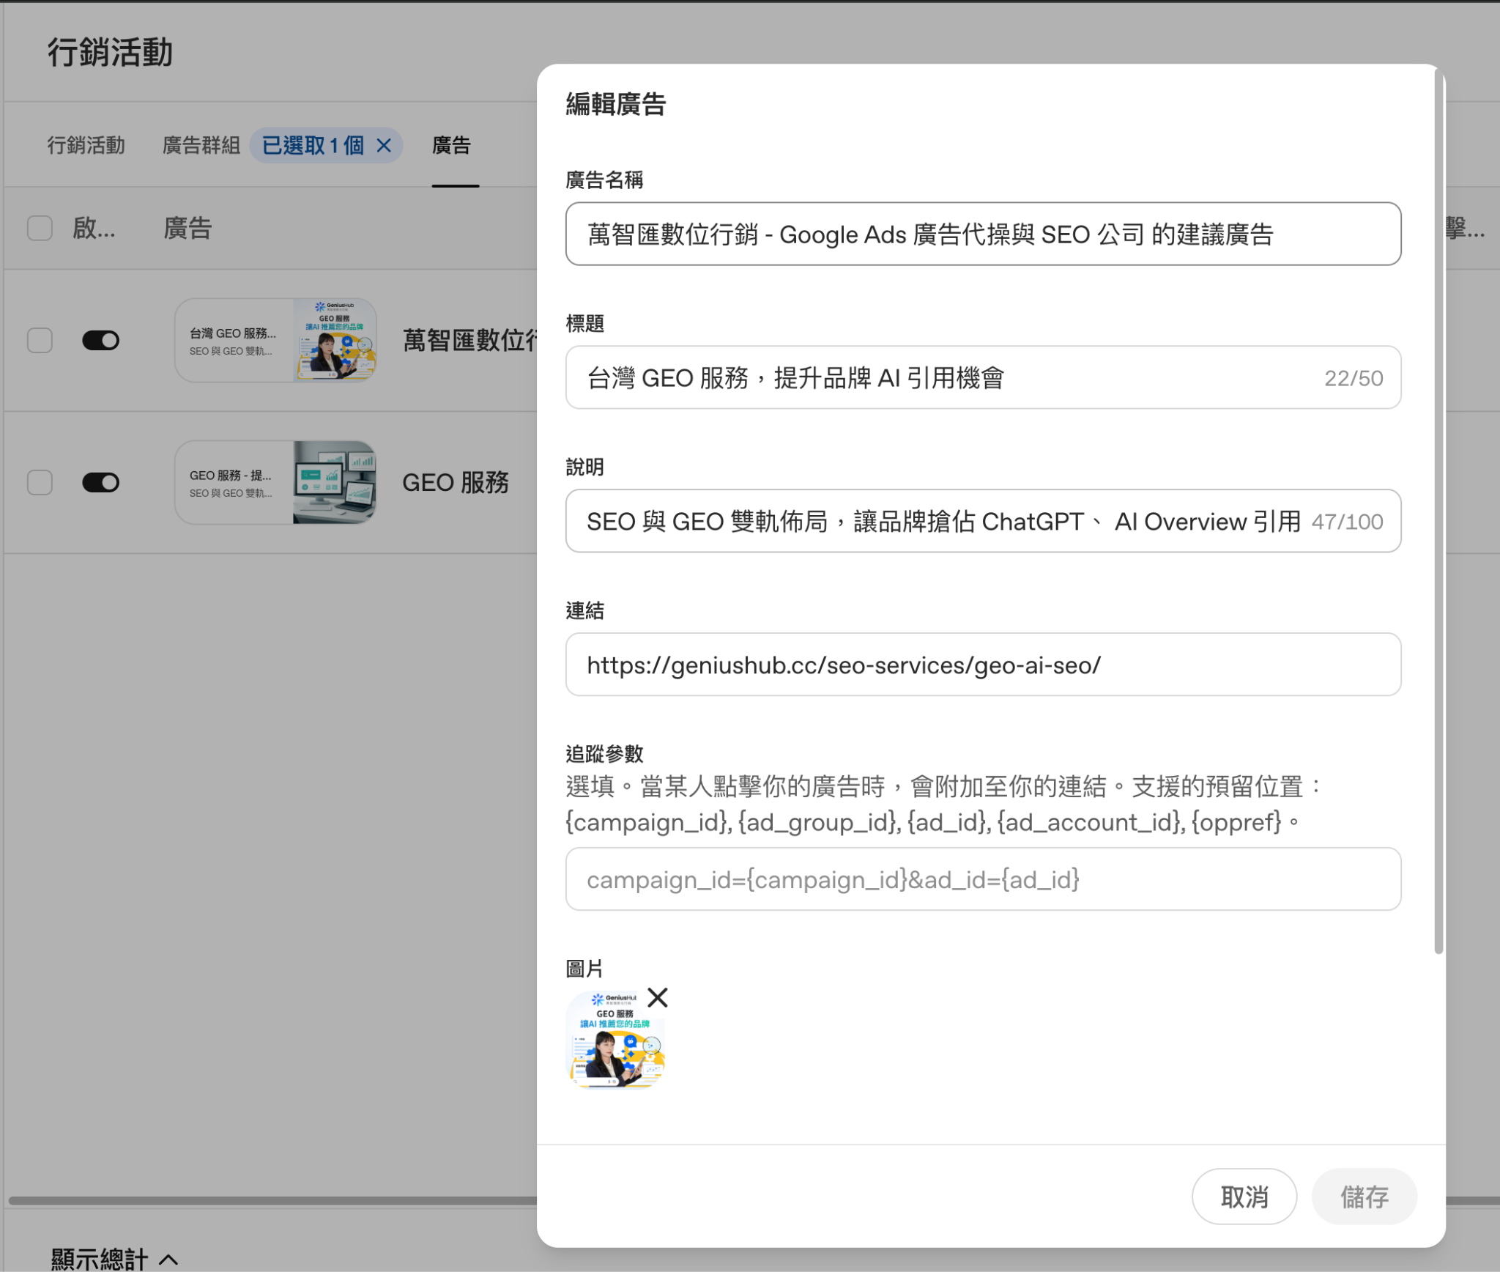The image size is (1500, 1272).
Task: Check the box for GEO 服務 ad row
Action: tap(40, 482)
